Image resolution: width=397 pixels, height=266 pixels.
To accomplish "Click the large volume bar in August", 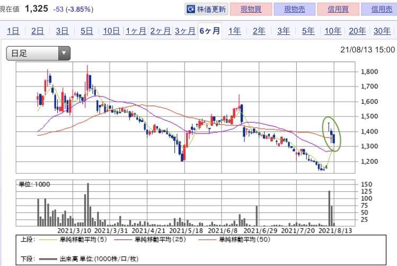I will (329, 208).
